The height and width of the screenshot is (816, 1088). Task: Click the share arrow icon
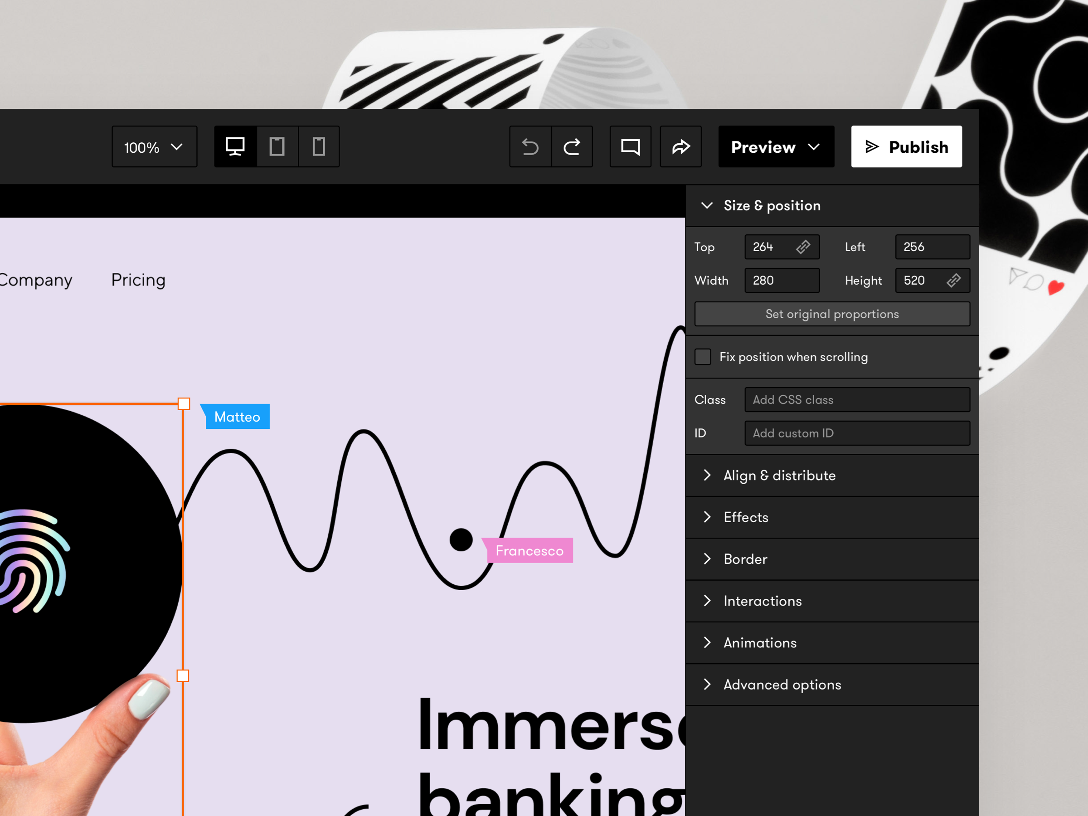click(681, 146)
